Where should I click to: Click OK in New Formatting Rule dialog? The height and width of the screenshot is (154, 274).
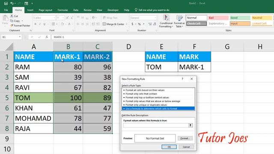coord(169,147)
